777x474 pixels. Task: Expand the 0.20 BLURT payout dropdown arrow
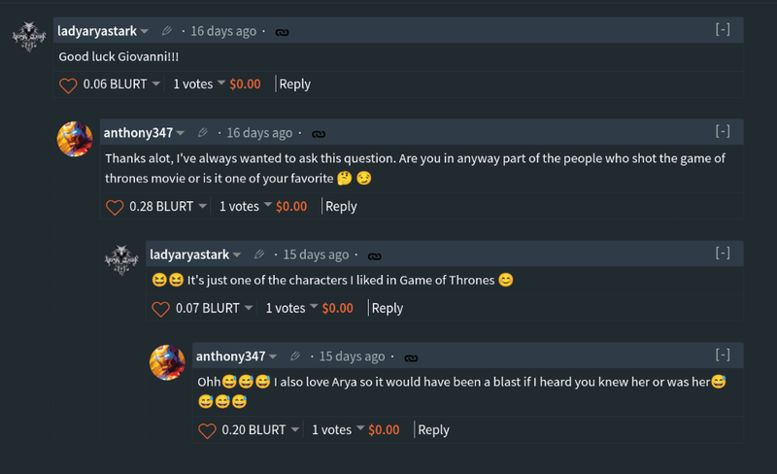pyautogui.click(x=294, y=430)
